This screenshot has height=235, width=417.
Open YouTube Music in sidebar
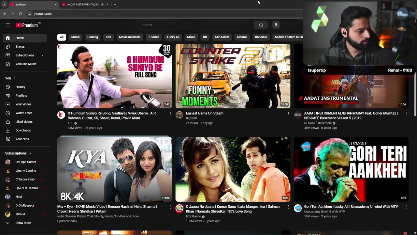pos(25,64)
